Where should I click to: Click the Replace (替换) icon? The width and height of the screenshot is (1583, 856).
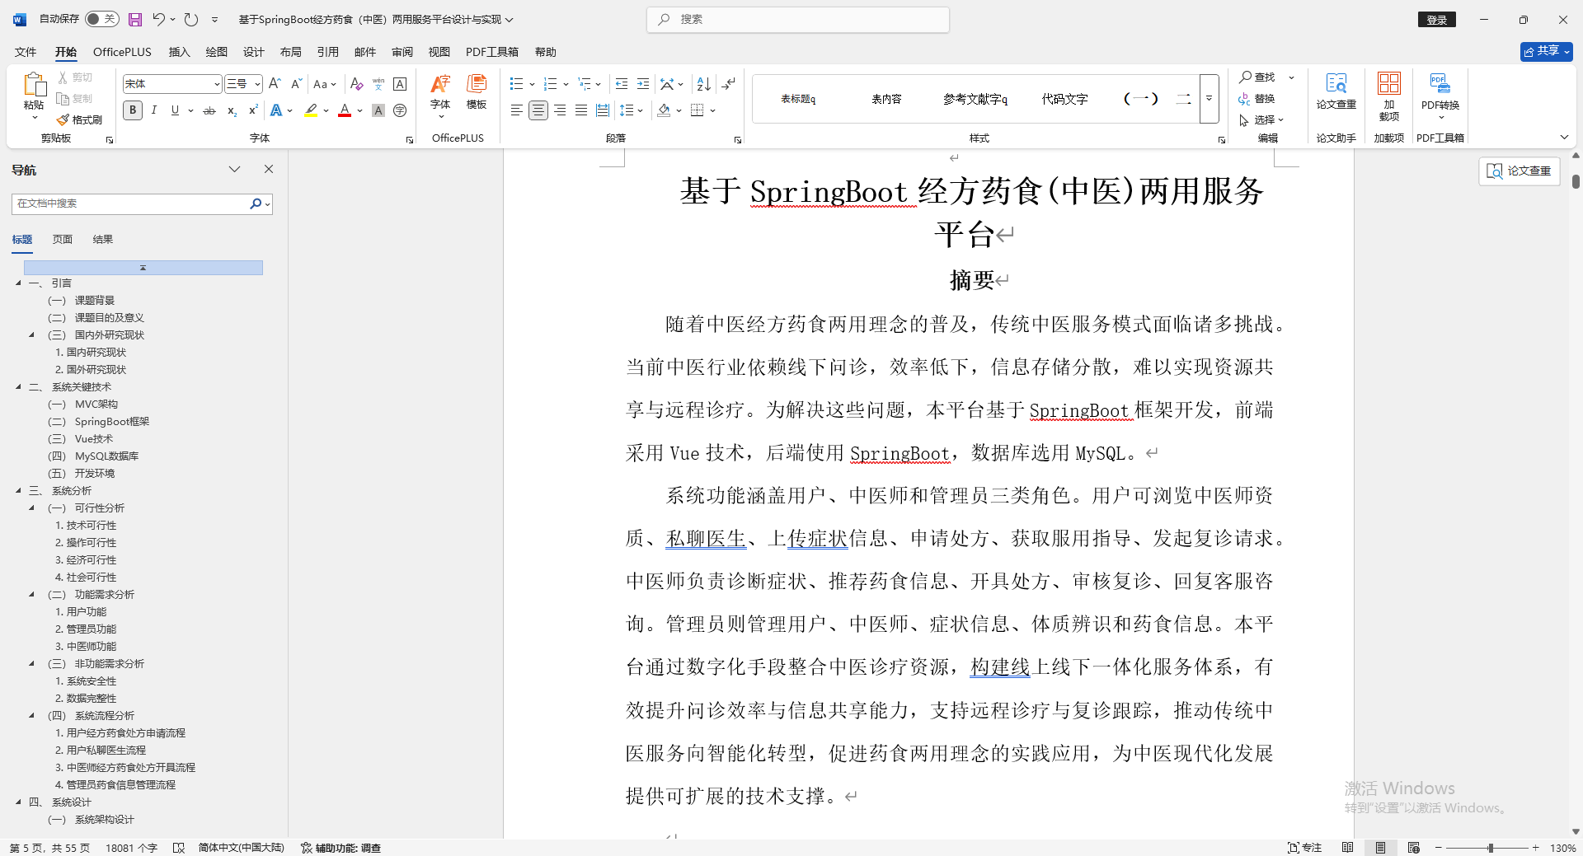tap(1257, 99)
